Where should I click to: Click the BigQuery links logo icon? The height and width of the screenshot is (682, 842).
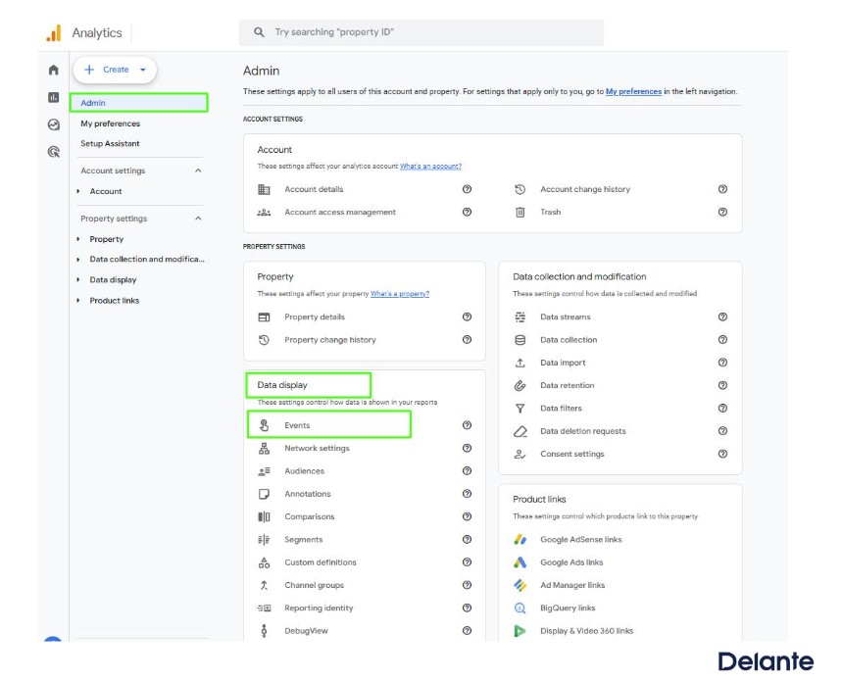click(x=520, y=608)
